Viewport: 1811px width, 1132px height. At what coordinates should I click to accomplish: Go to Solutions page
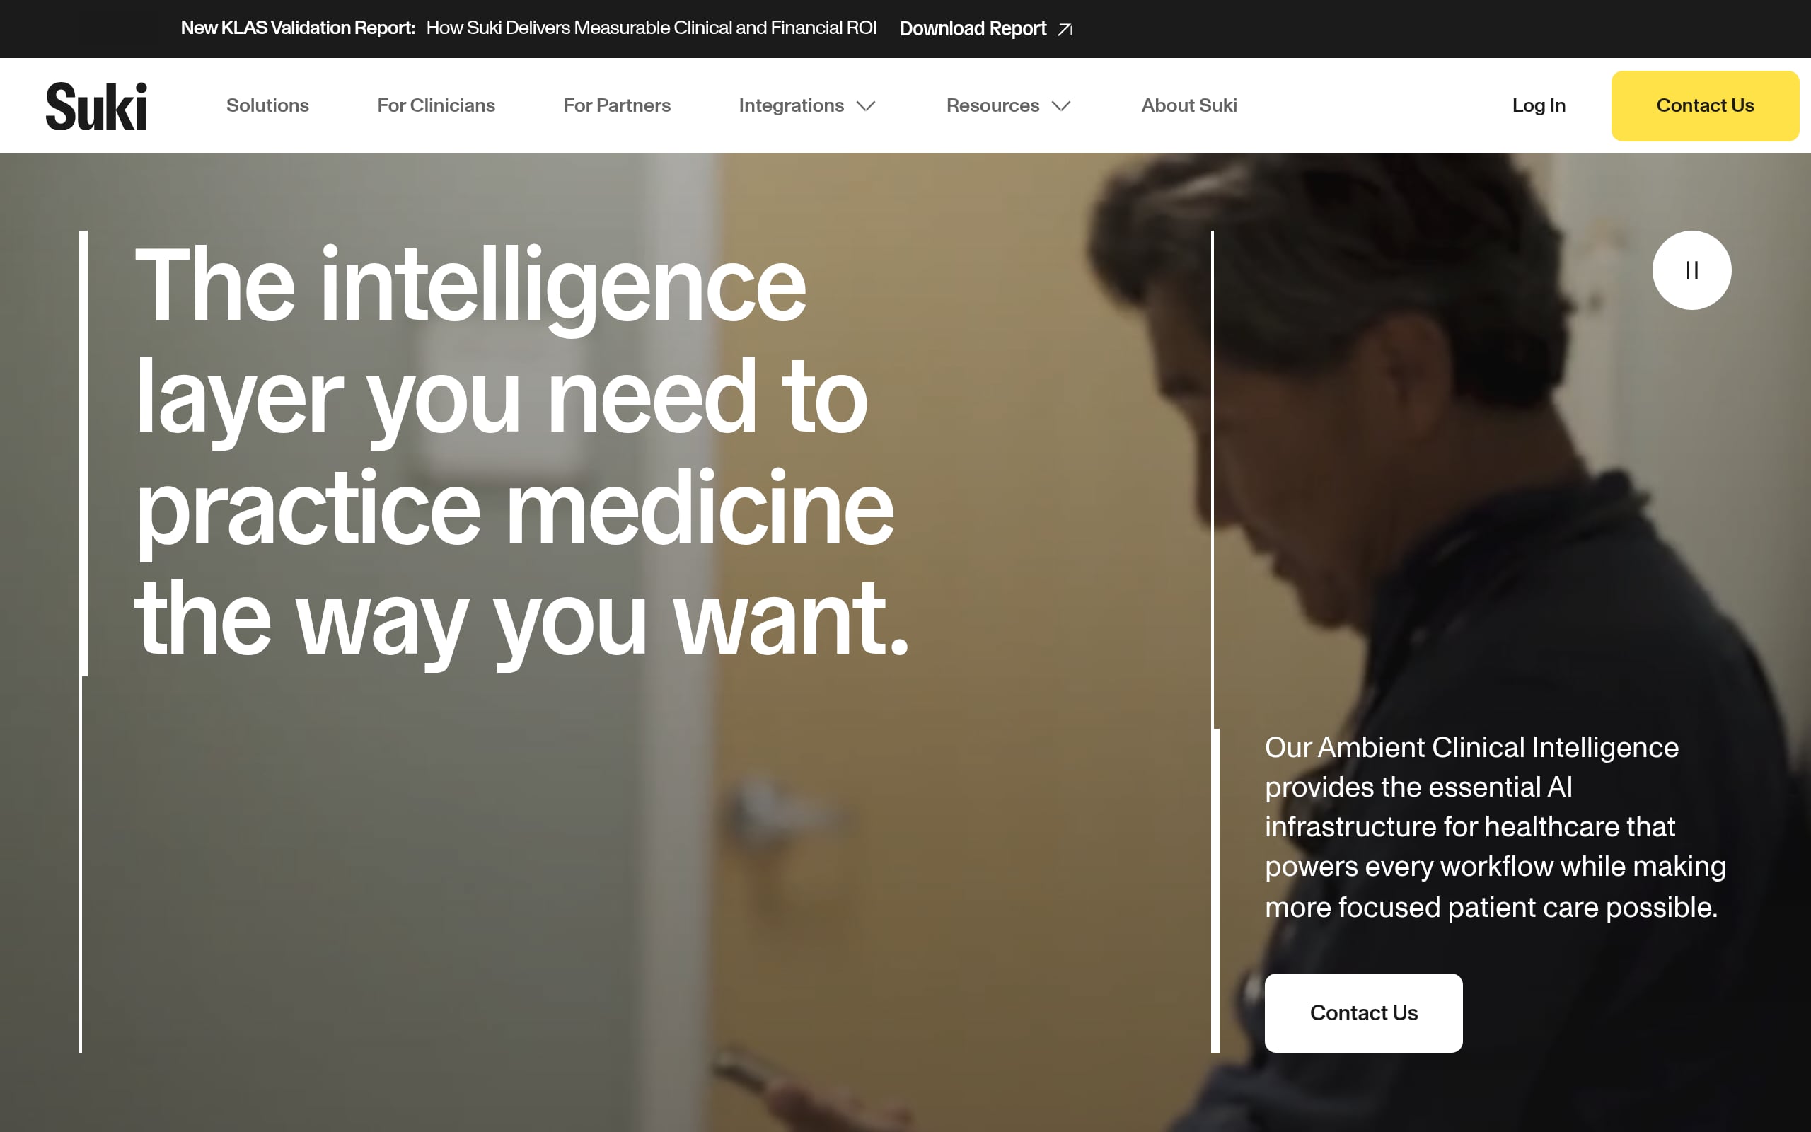click(x=267, y=105)
